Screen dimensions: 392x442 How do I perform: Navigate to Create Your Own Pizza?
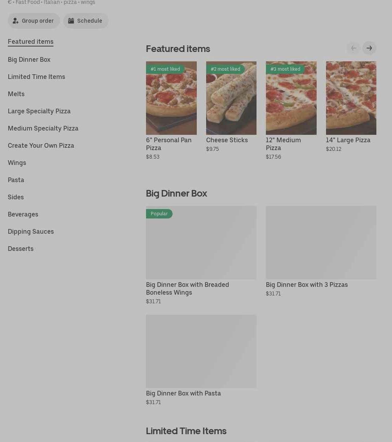click(41, 145)
